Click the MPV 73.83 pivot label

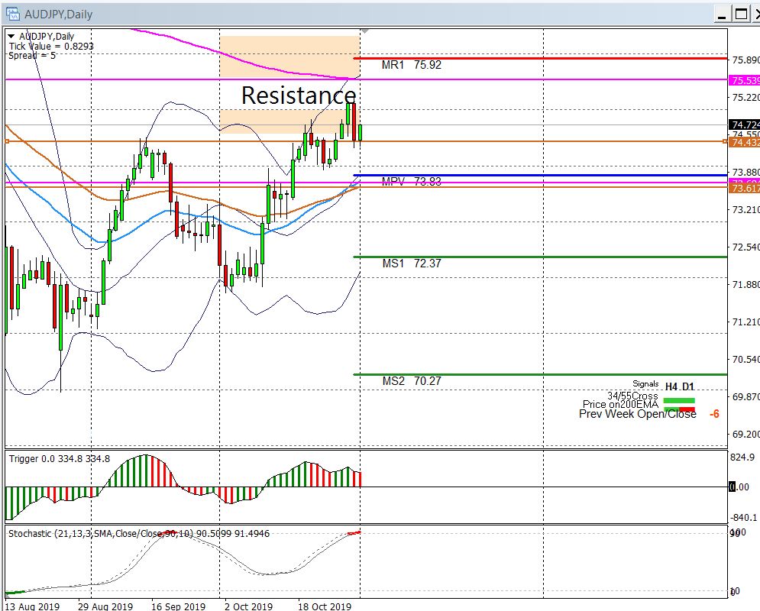pos(411,182)
